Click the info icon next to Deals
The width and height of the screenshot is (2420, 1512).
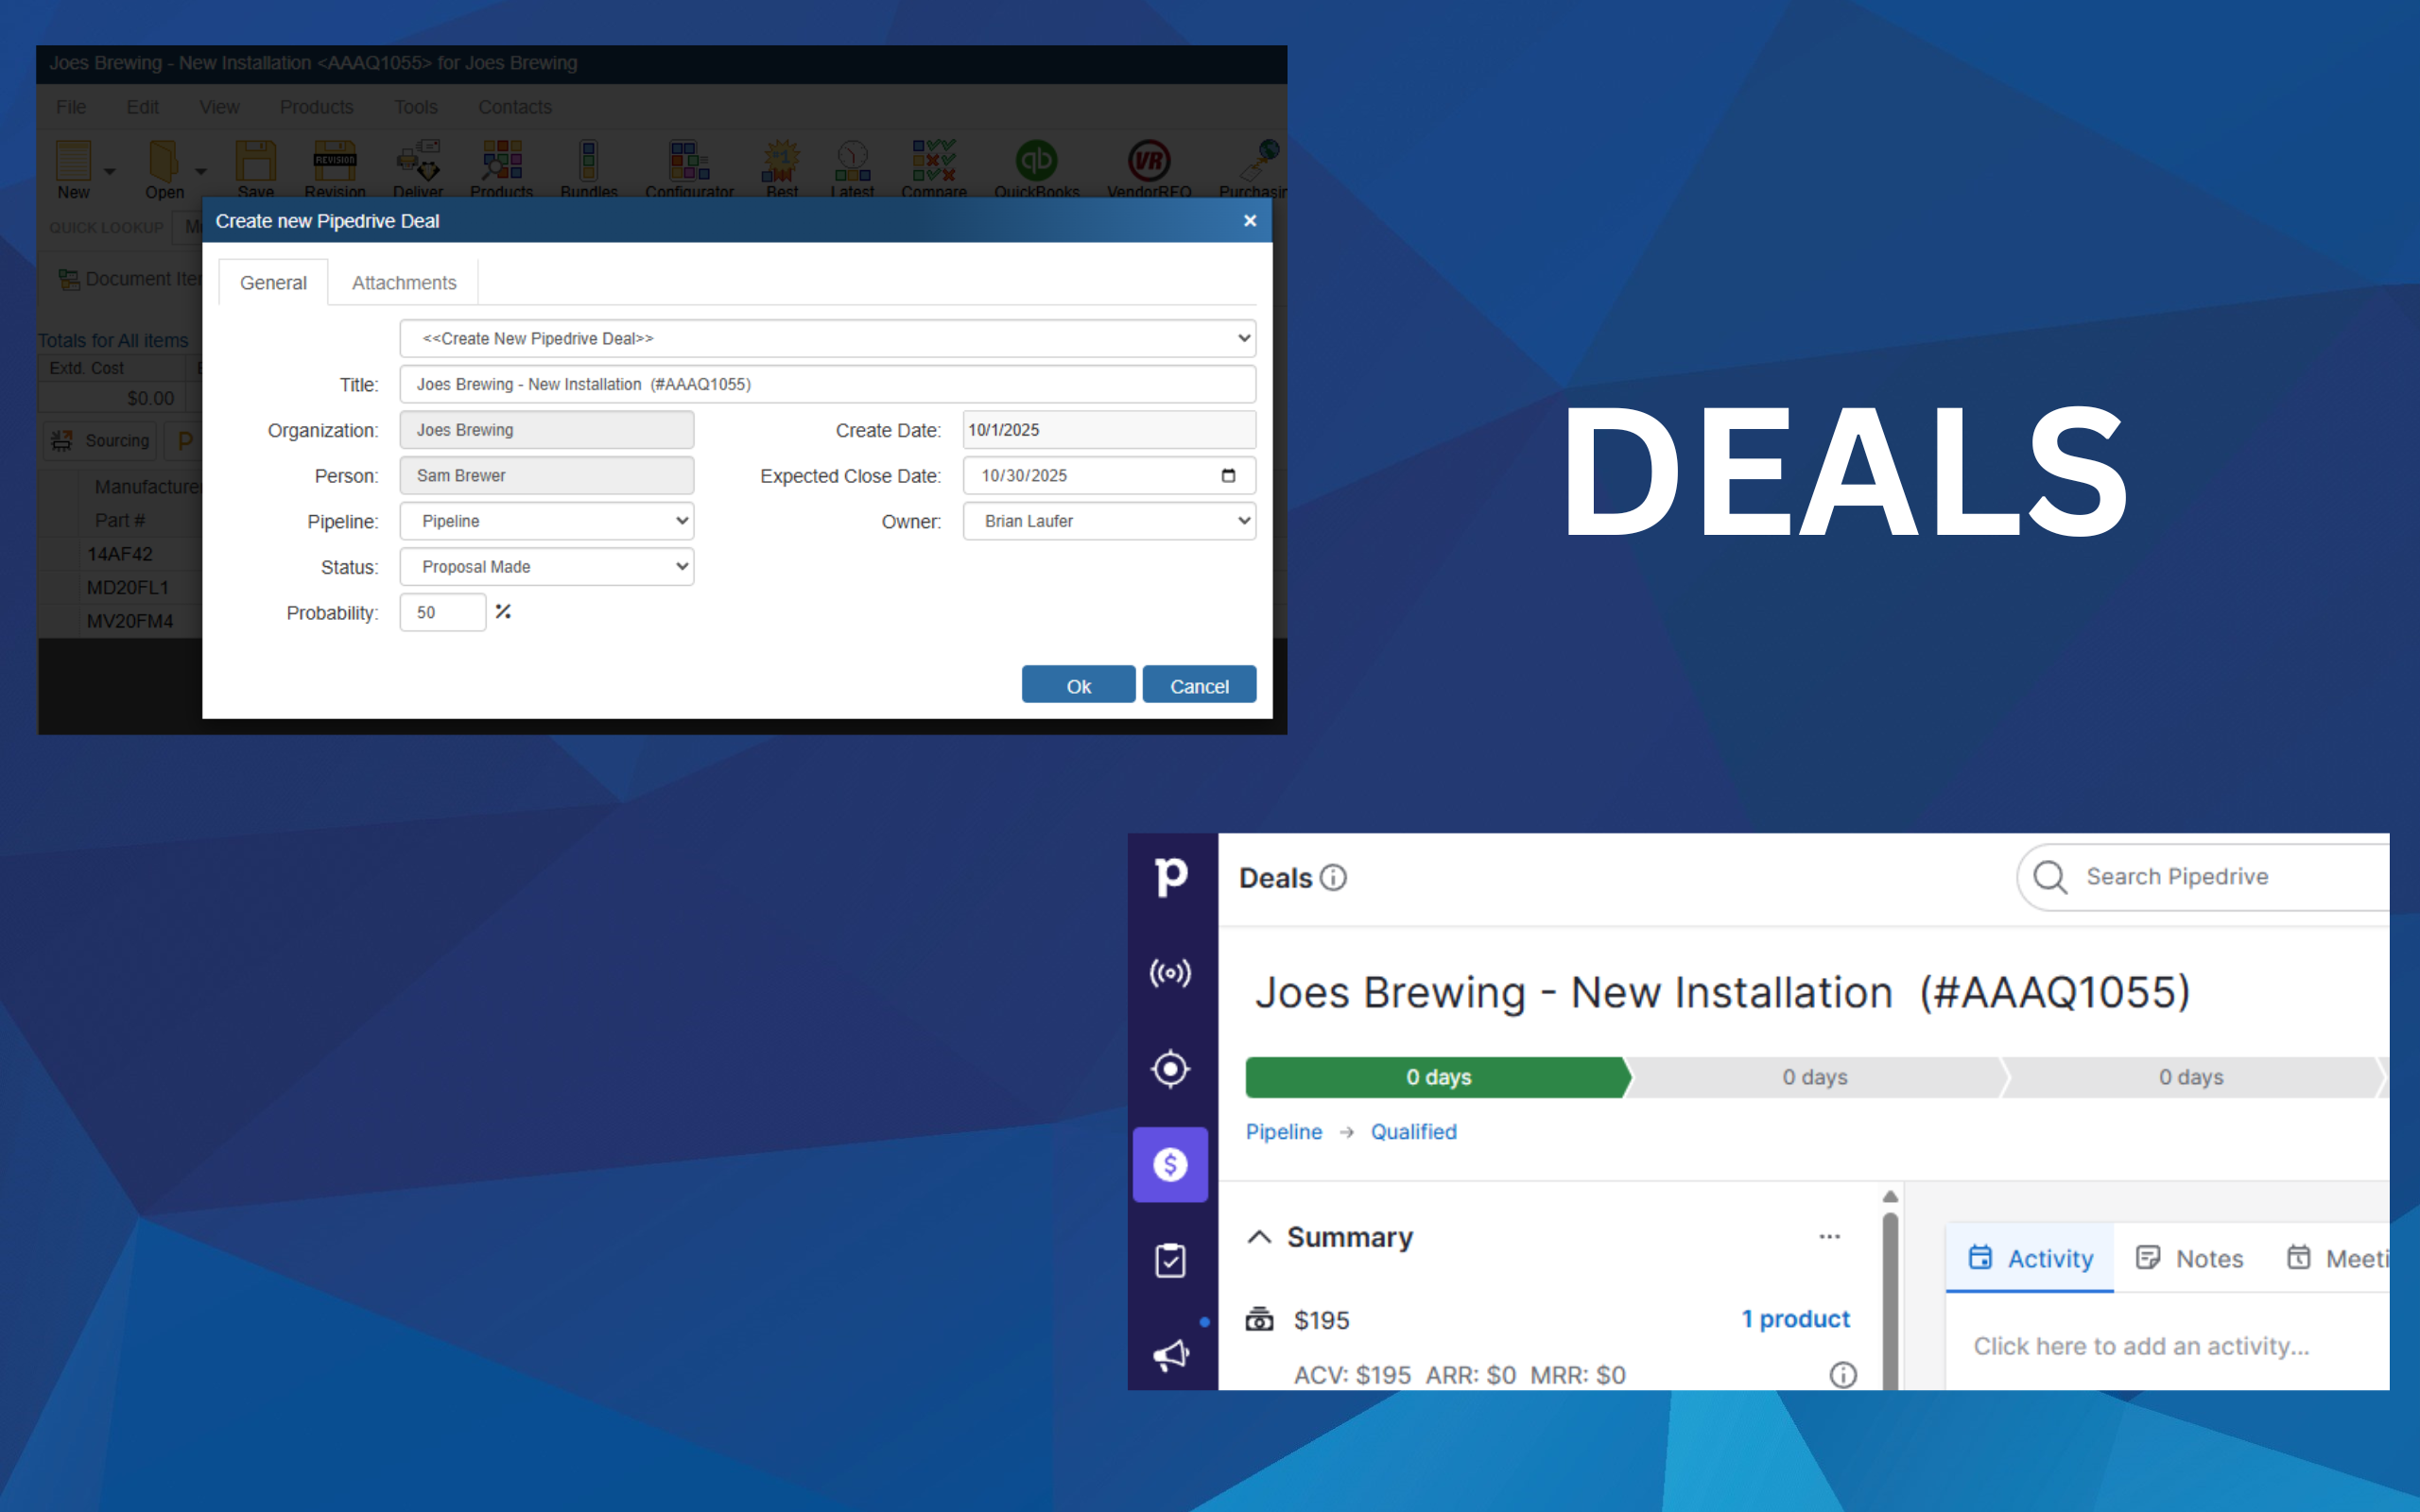click(x=1333, y=877)
